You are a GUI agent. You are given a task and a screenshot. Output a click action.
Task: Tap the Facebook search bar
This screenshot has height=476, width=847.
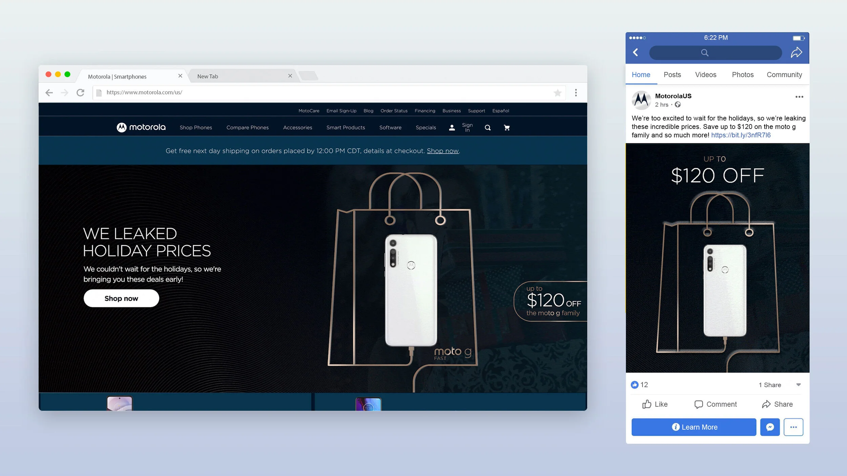[x=715, y=53]
